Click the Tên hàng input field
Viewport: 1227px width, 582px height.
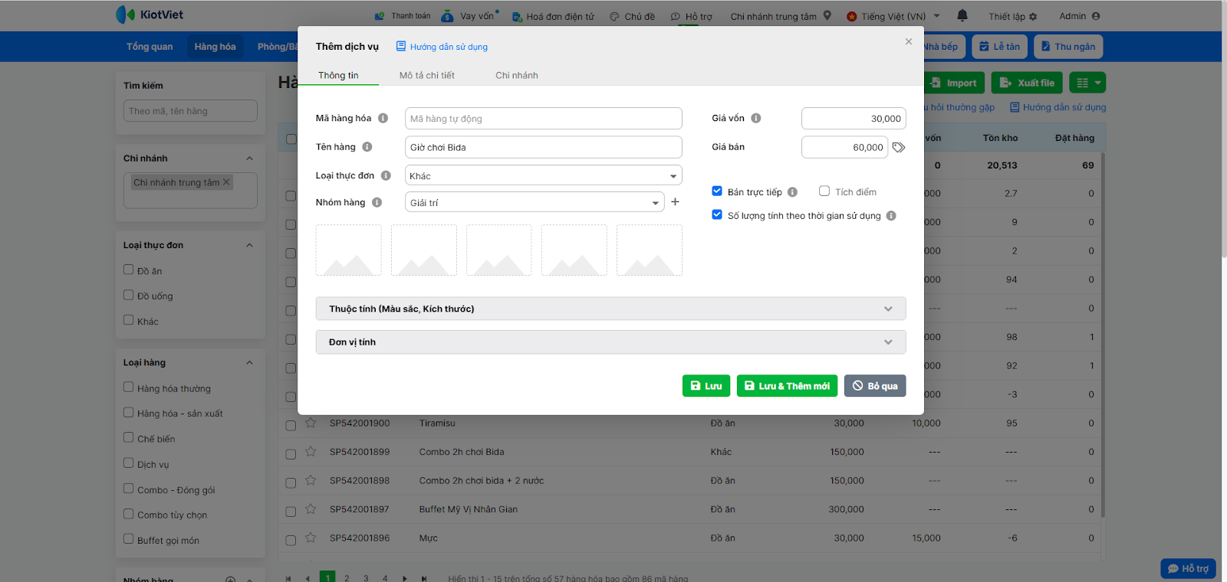click(543, 147)
